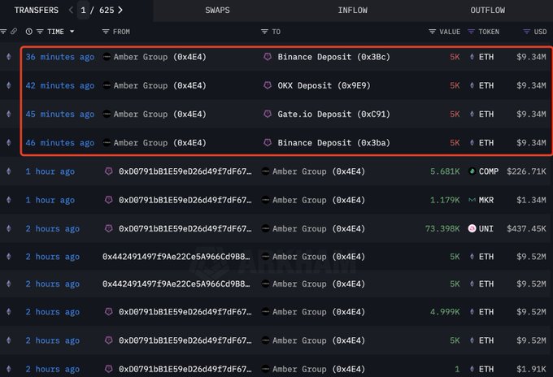Open the 42 minutes ago transaction link
Image resolution: width=553 pixels, height=377 pixels.
point(60,85)
